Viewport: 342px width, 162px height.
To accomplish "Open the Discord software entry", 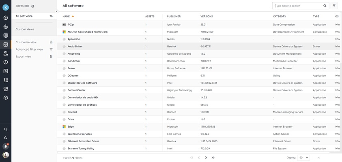I will [72, 112].
